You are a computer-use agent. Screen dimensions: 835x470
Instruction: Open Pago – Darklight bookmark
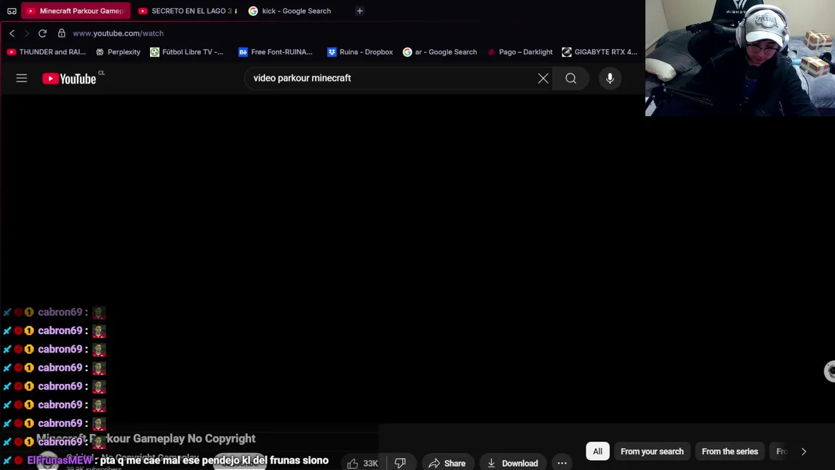pos(519,52)
